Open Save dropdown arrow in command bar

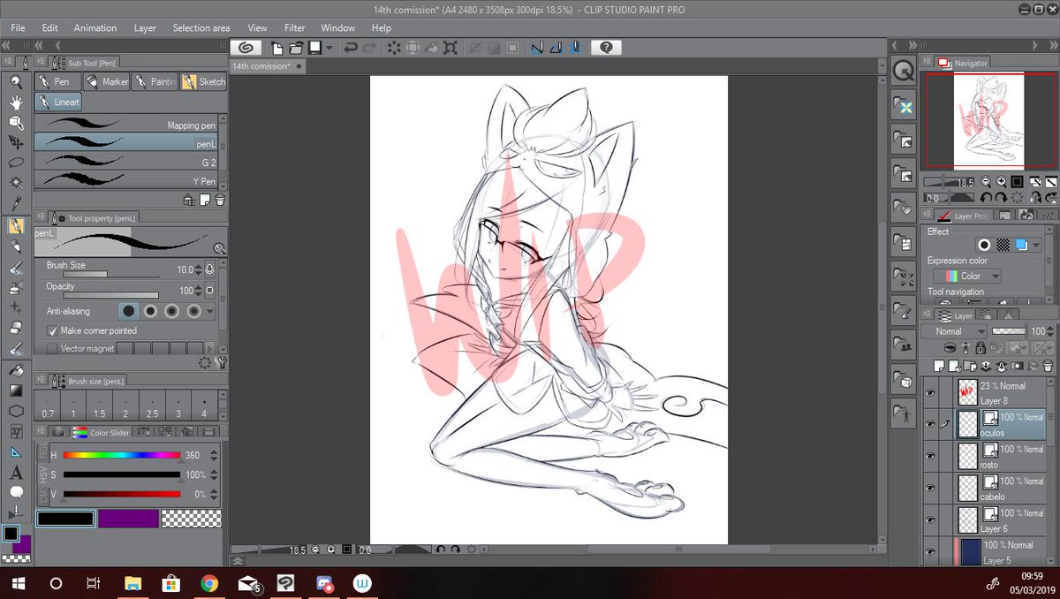click(x=329, y=48)
